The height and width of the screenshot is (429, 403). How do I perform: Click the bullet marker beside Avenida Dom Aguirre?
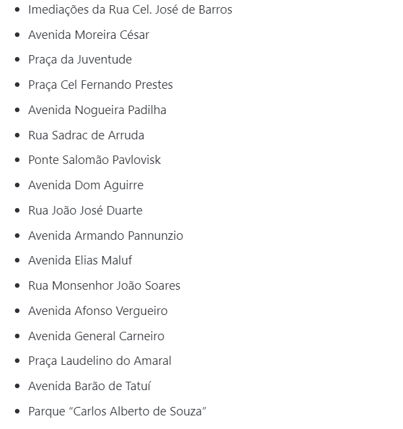coord(17,185)
